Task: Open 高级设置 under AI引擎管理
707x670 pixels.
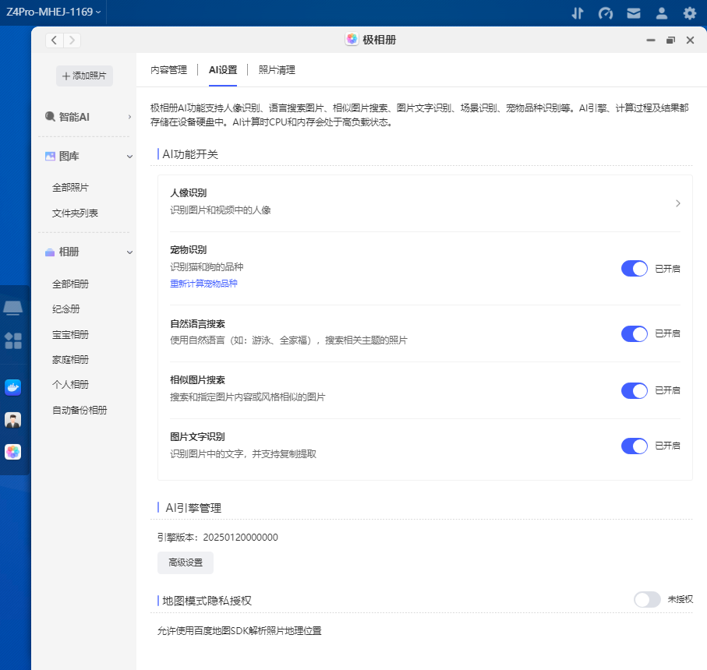Action: (185, 562)
